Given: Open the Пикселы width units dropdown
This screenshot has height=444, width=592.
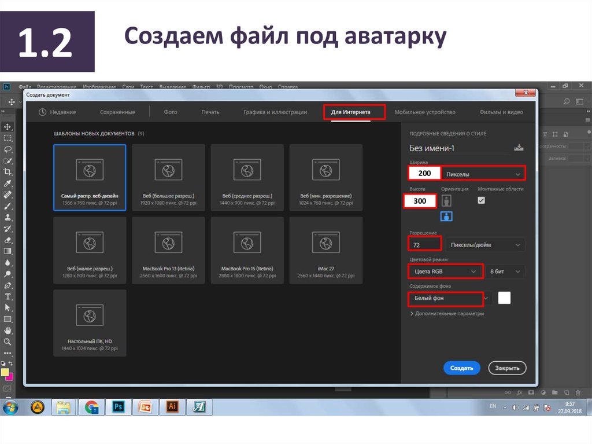Looking at the screenshot, I should coord(483,174).
